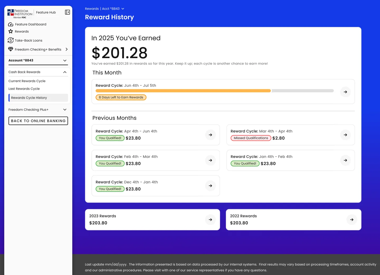Select Current Rewards Cycle in the sidebar

(27, 81)
